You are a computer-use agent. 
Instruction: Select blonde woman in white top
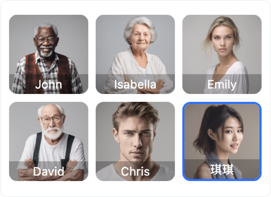point(222,54)
